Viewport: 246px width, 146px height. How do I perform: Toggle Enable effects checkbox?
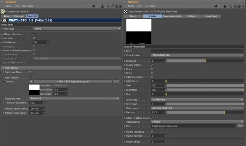152,65
